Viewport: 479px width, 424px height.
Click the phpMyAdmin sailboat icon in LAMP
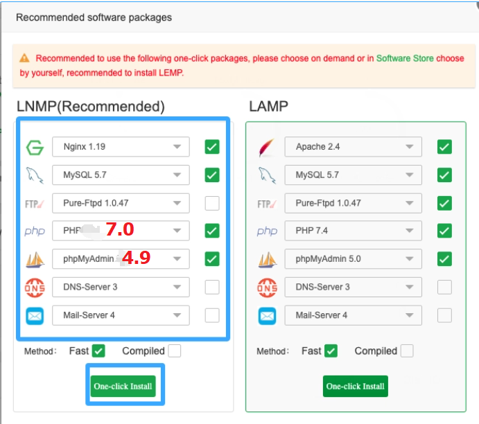click(x=268, y=260)
